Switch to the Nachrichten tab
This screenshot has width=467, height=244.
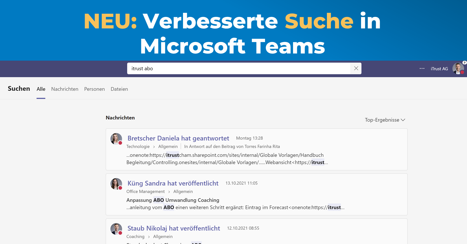point(65,89)
